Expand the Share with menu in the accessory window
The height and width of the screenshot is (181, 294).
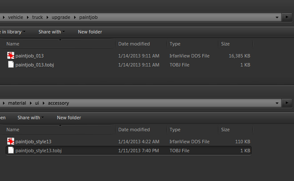31,118
